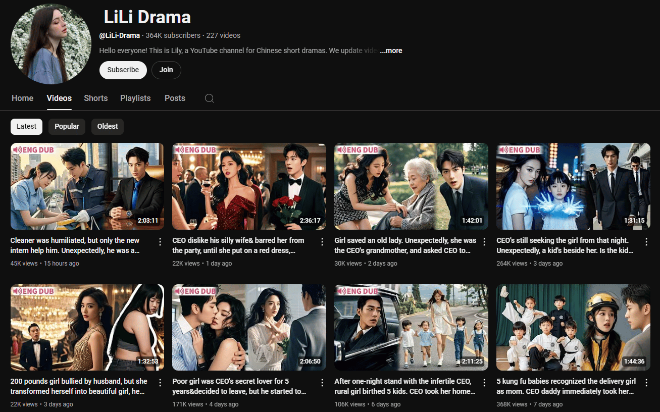This screenshot has height=412, width=660.
Task: Open video titled Poor girl was CEO's secret lover
Action: (x=239, y=386)
